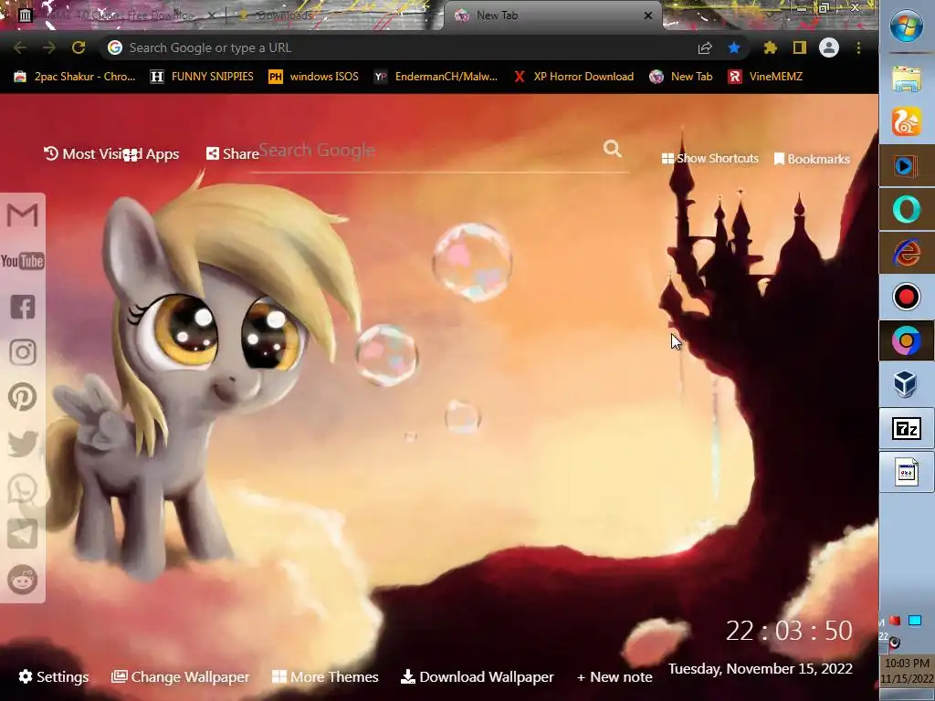Open Instagram shortcut in the sidebar
This screenshot has height=701, width=935.
(23, 351)
